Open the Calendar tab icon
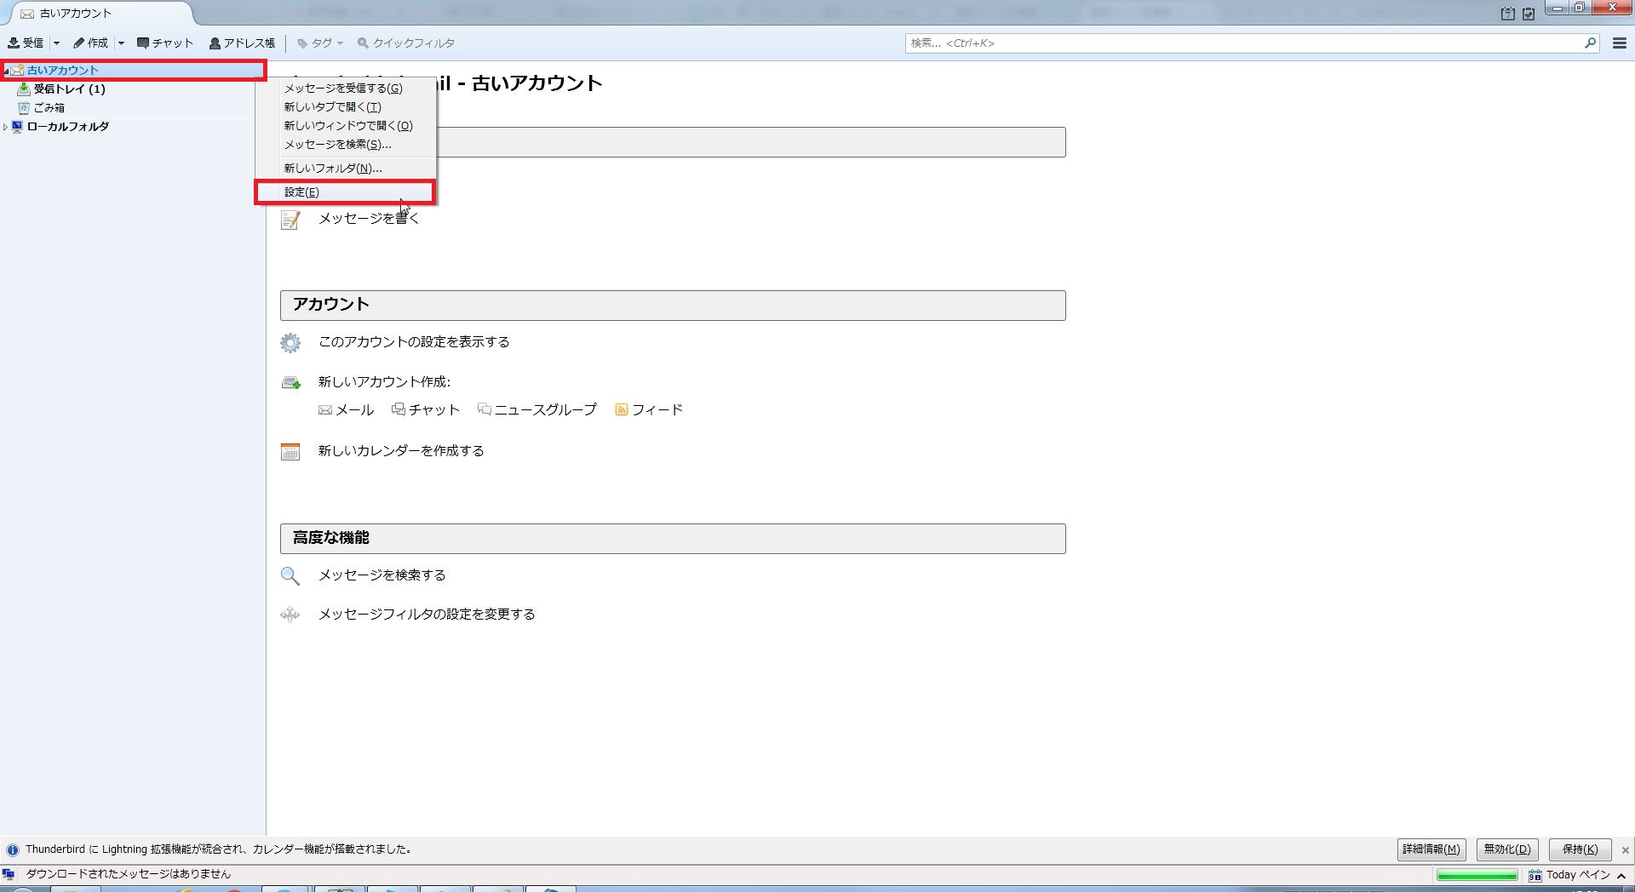 tap(1508, 14)
